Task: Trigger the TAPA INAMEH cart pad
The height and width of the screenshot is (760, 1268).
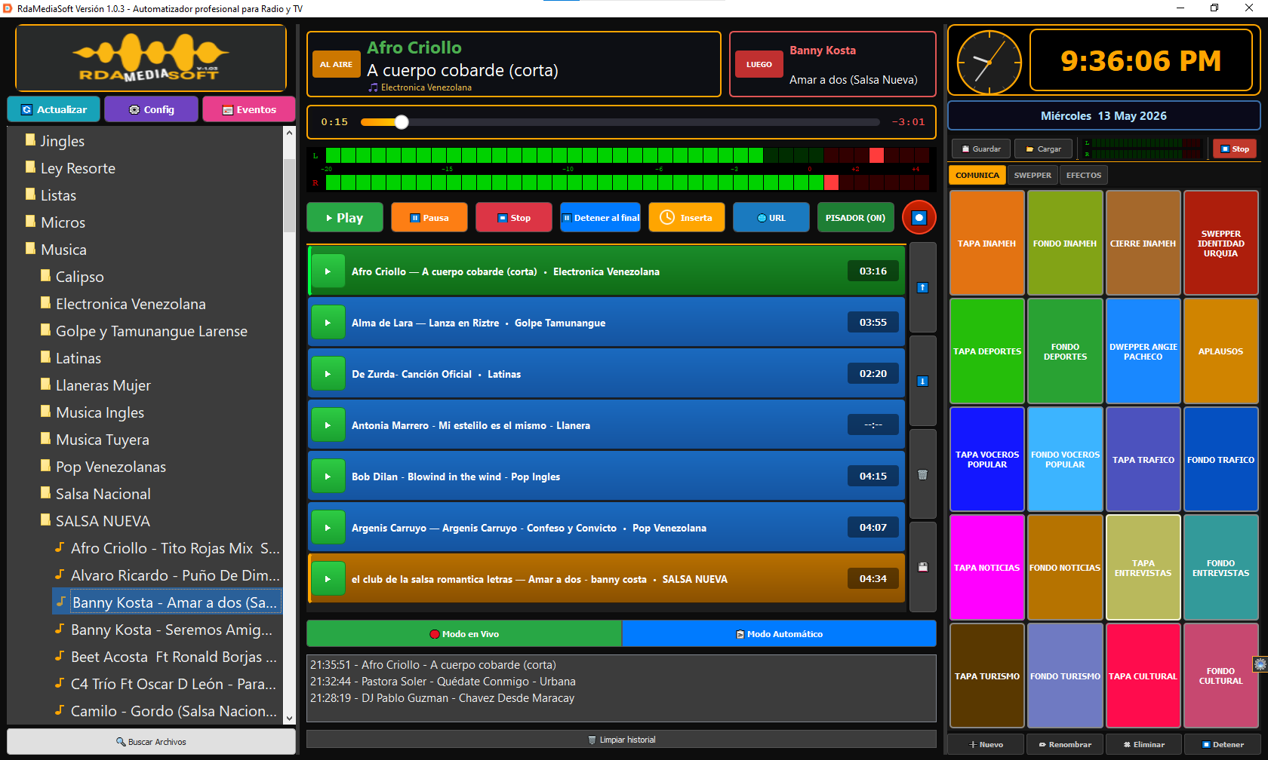Action: pyautogui.click(x=987, y=243)
